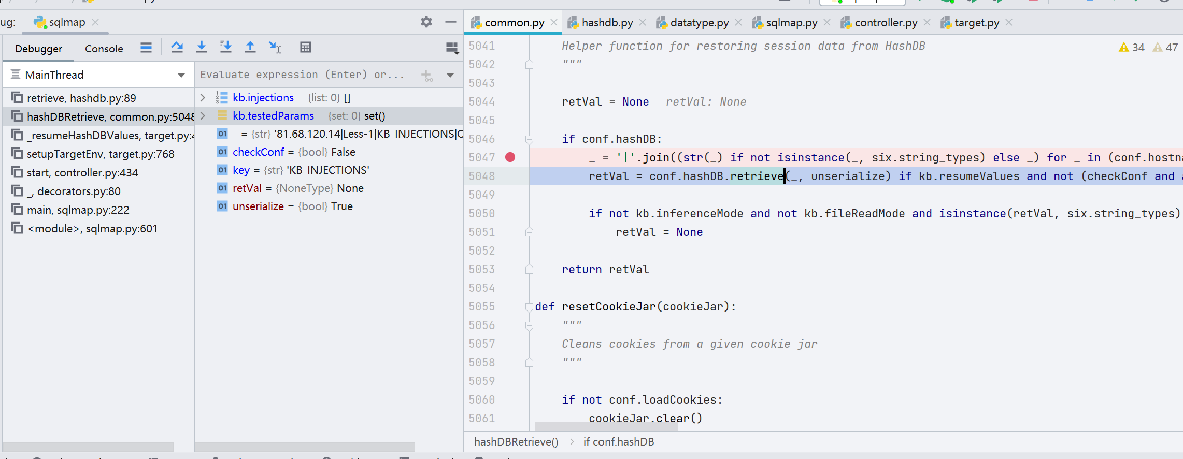Screen dimensions: 1183x459
Task: Select frame _resumeHashDBValues, target.py
Action: coord(98,135)
